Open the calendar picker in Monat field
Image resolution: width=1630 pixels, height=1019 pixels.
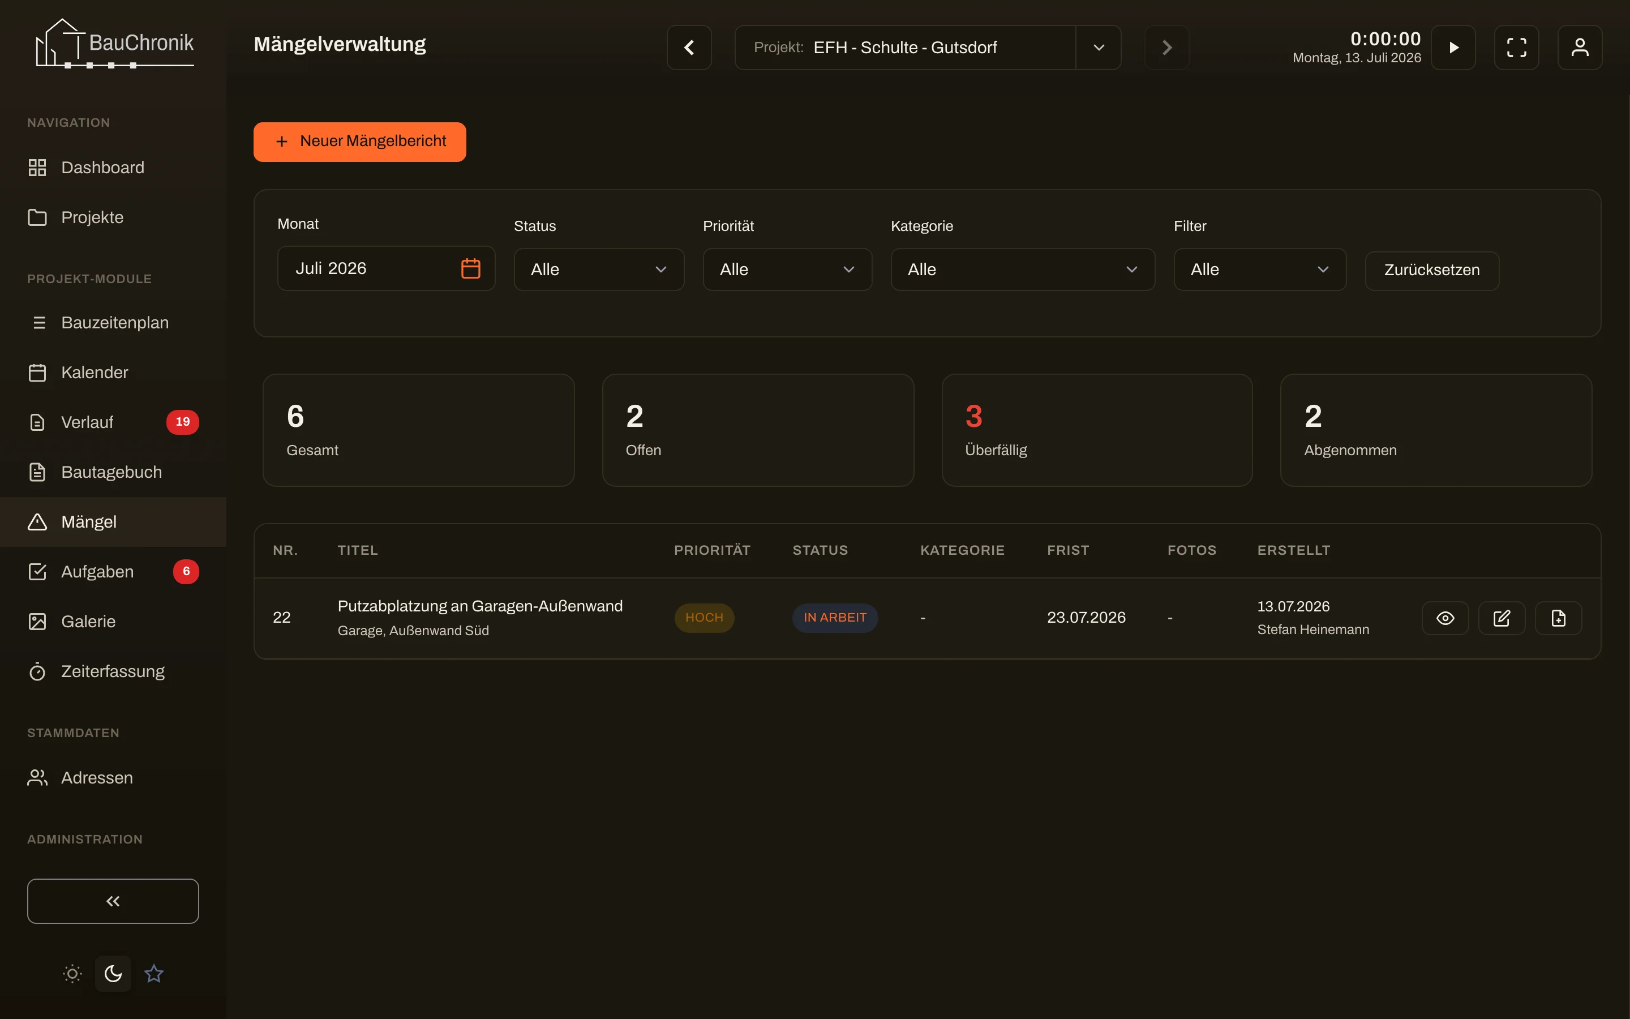coord(470,268)
